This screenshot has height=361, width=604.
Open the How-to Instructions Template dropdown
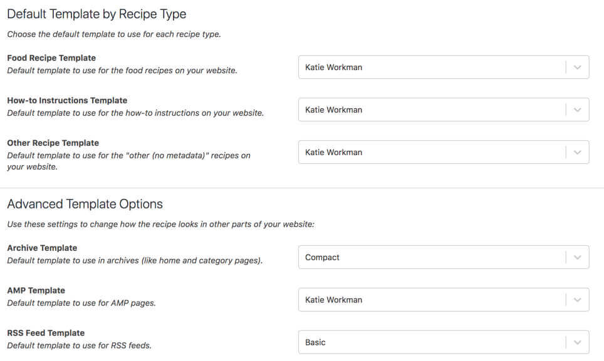[444, 110]
